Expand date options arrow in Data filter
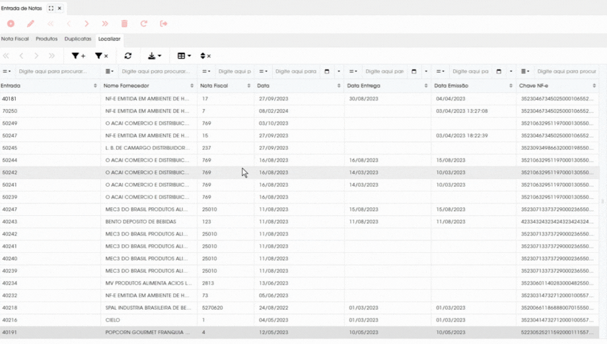This screenshot has width=607, height=344. point(339,71)
